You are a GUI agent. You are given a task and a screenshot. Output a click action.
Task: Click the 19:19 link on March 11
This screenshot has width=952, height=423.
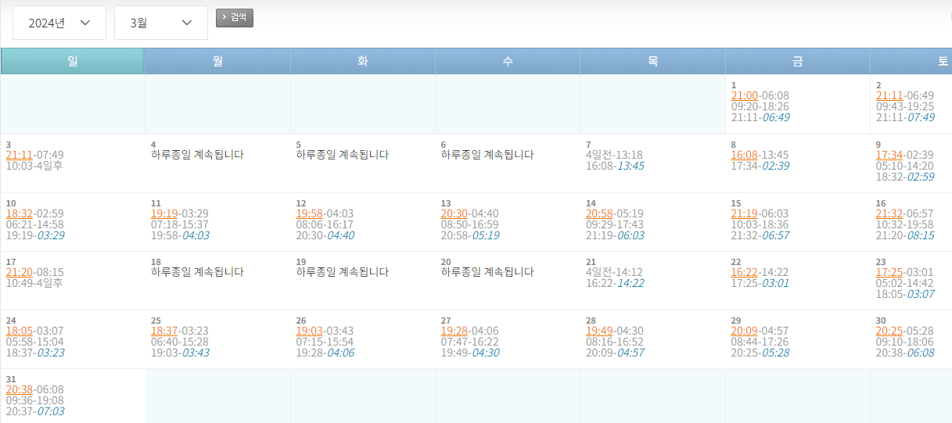tap(164, 213)
